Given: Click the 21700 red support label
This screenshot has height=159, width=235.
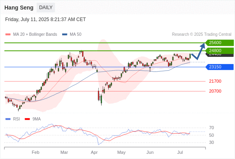Looking at the screenshot, I should pos(215,81).
